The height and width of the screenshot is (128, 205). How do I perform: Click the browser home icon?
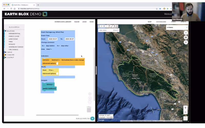click(15, 9)
